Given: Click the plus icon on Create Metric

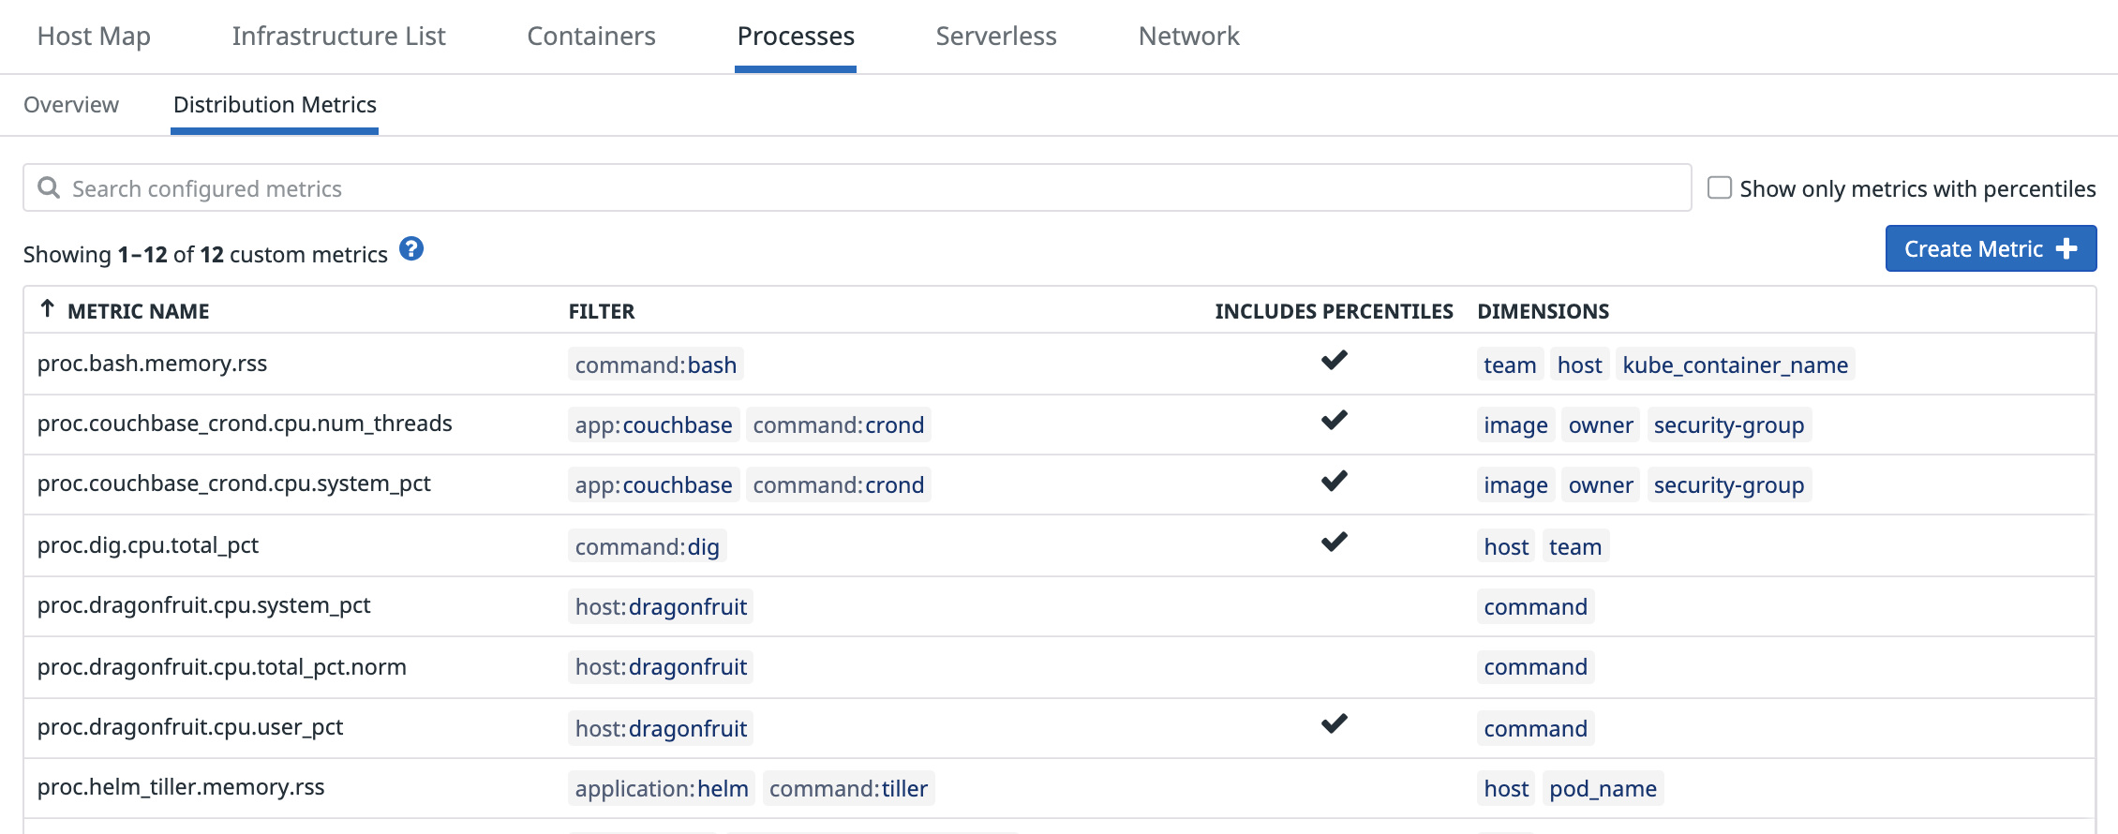Looking at the screenshot, I should pyautogui.click(x=2066, y=249).
